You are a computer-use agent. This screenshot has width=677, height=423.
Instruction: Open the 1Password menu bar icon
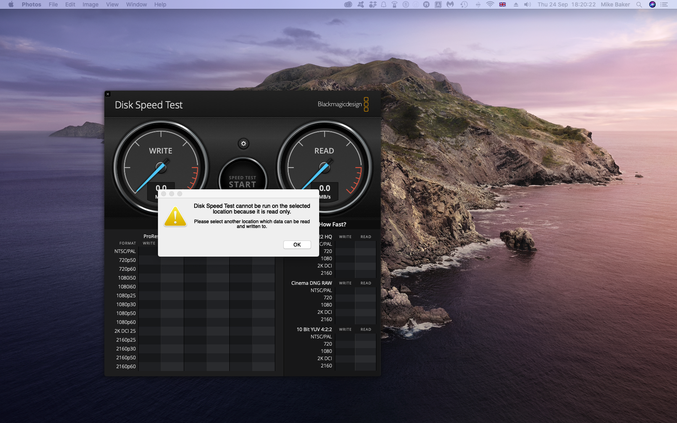[406, 4]
